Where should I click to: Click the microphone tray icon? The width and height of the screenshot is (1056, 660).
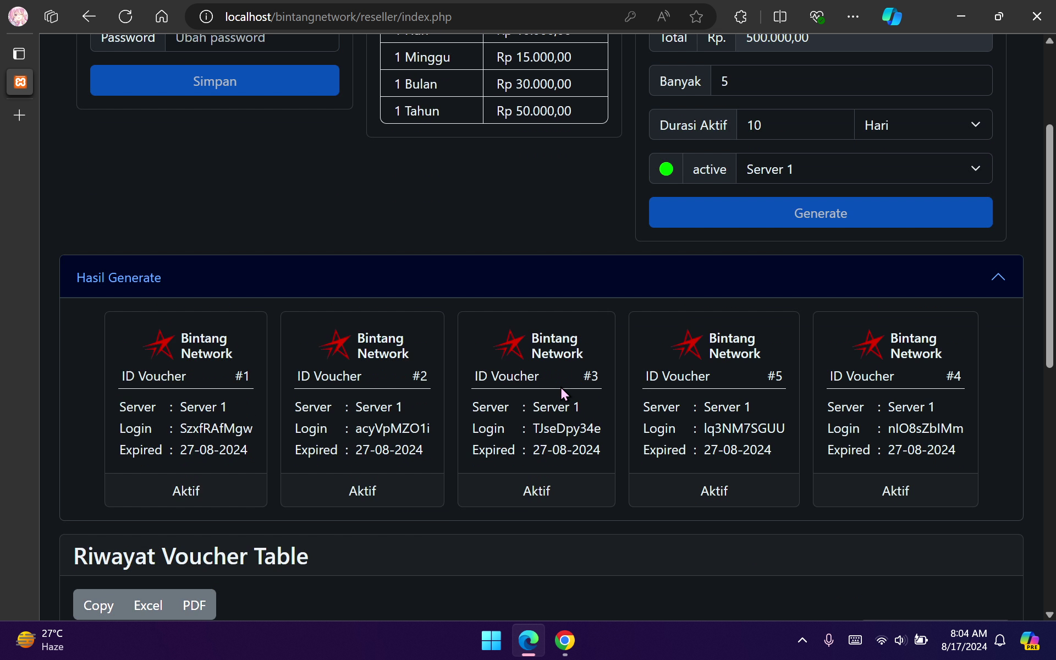click(x=829, y=640)
